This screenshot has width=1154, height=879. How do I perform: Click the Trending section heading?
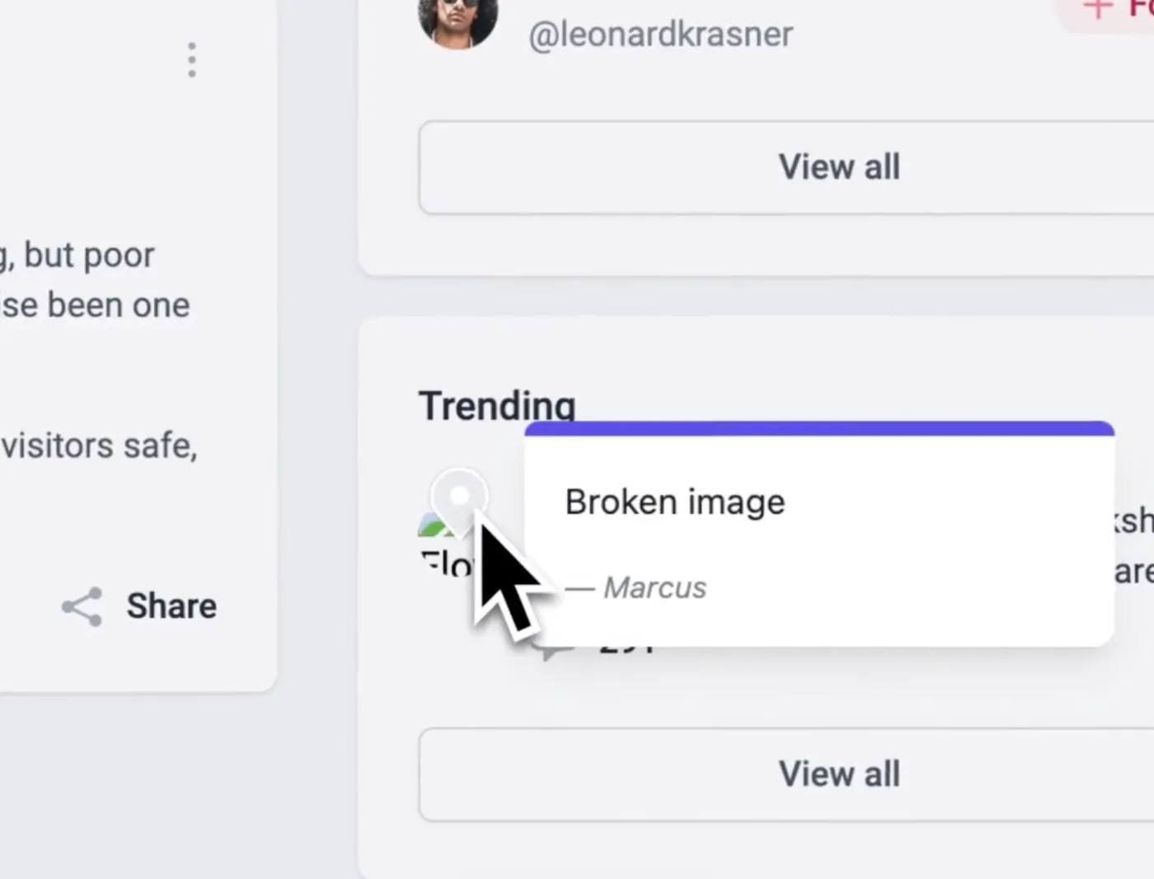497,404
